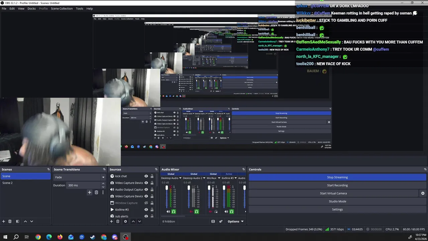Image resolution: width=428 pixels, height=241 pixels.
Task: Open Advanced Audio Properties gears icon
Action: (x=221, y=221)
